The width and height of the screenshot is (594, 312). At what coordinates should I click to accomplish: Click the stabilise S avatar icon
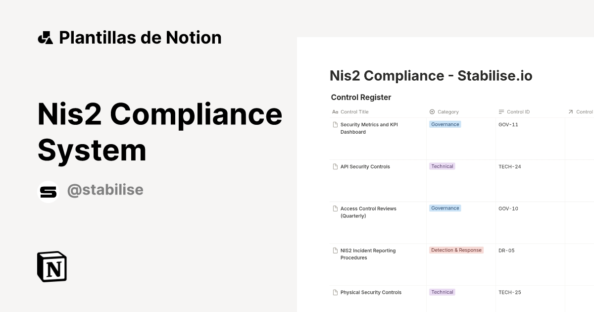point(48,191)
